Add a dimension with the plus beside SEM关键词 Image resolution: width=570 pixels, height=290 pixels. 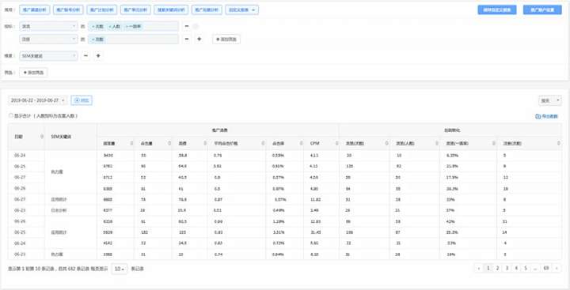point(98,56)
